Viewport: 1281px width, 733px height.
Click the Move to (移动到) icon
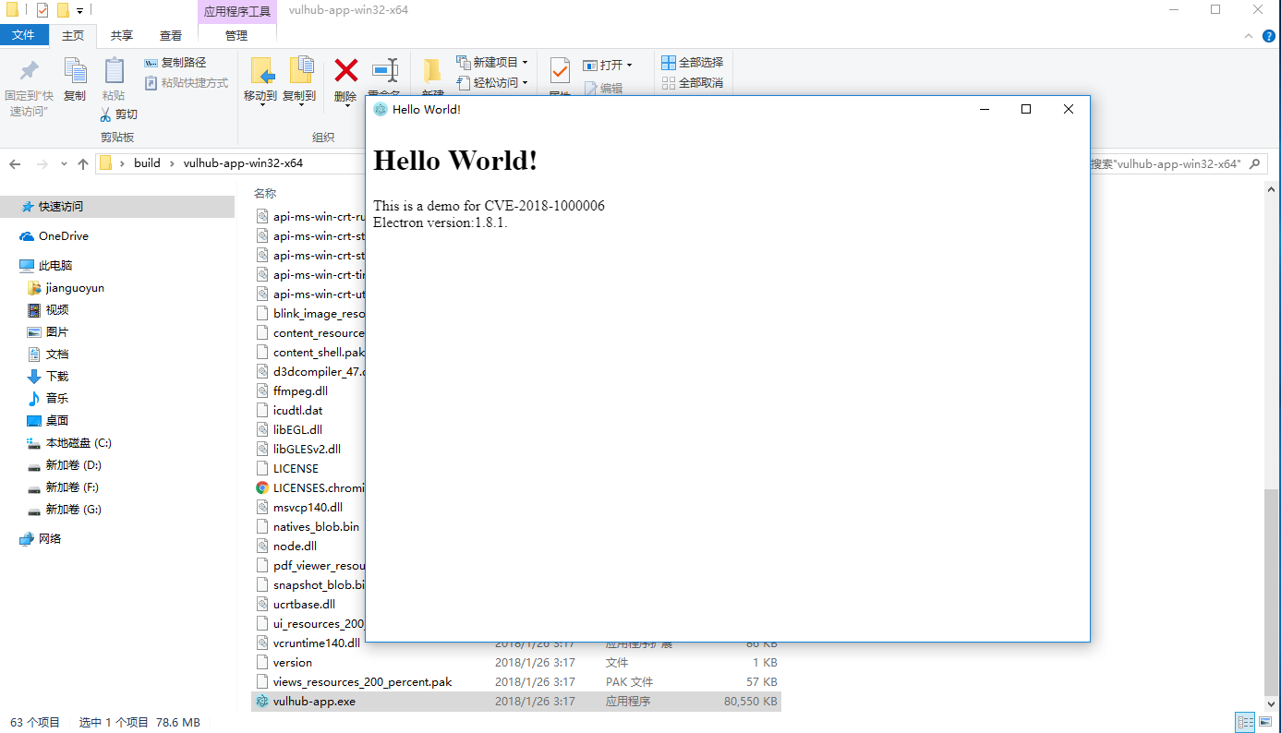click(261, 71)
